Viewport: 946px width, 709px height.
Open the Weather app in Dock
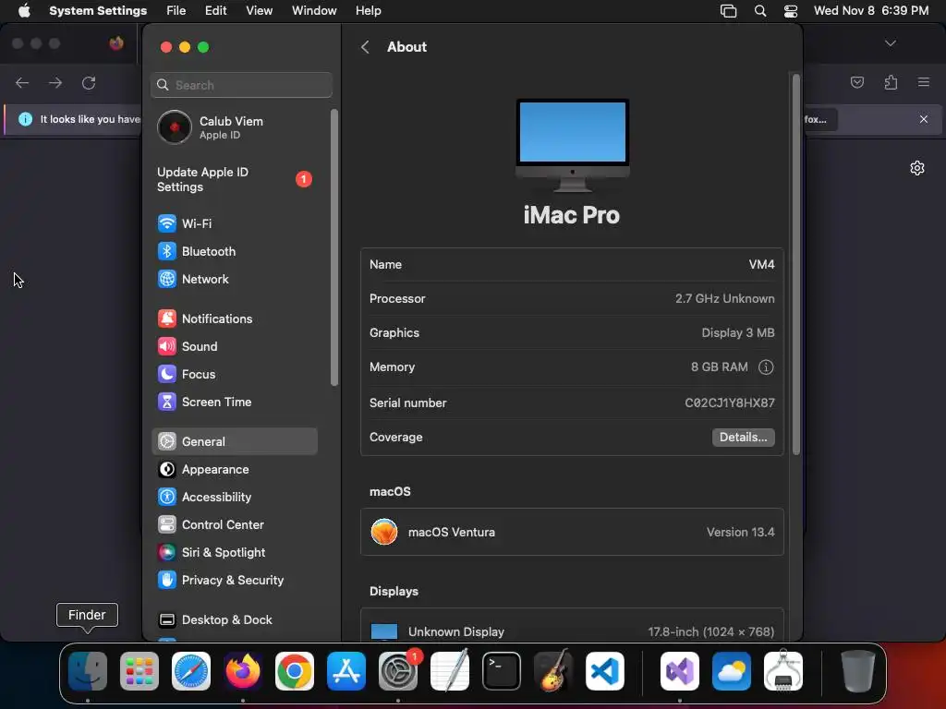coord(732,671)
